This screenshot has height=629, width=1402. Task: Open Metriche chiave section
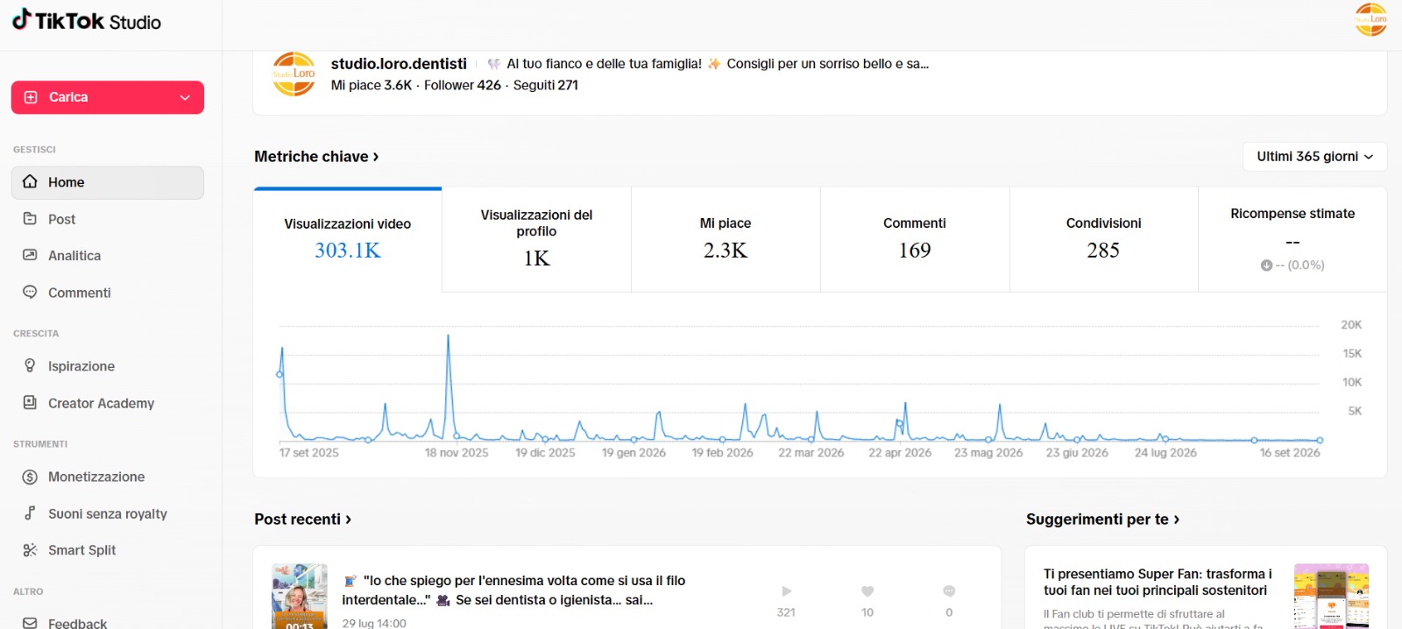pyautogui.click(x=316, y=157)
